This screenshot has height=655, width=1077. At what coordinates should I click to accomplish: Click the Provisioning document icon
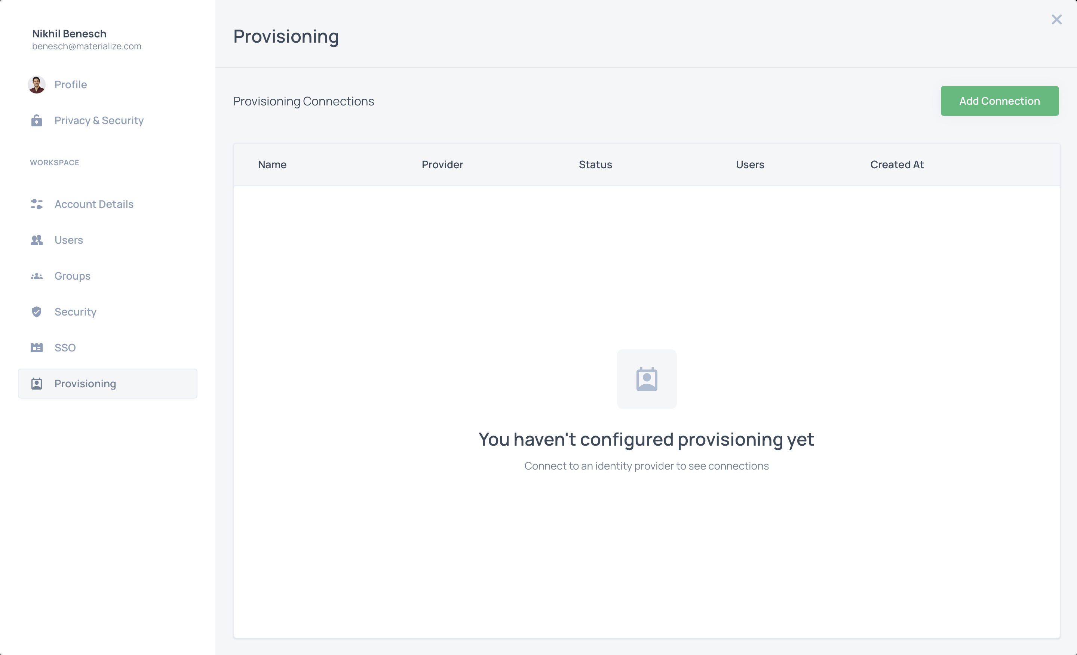36,383
